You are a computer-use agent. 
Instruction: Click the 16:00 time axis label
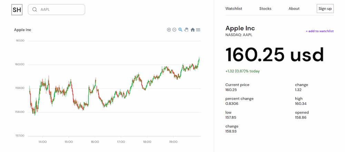coord(95,142)
